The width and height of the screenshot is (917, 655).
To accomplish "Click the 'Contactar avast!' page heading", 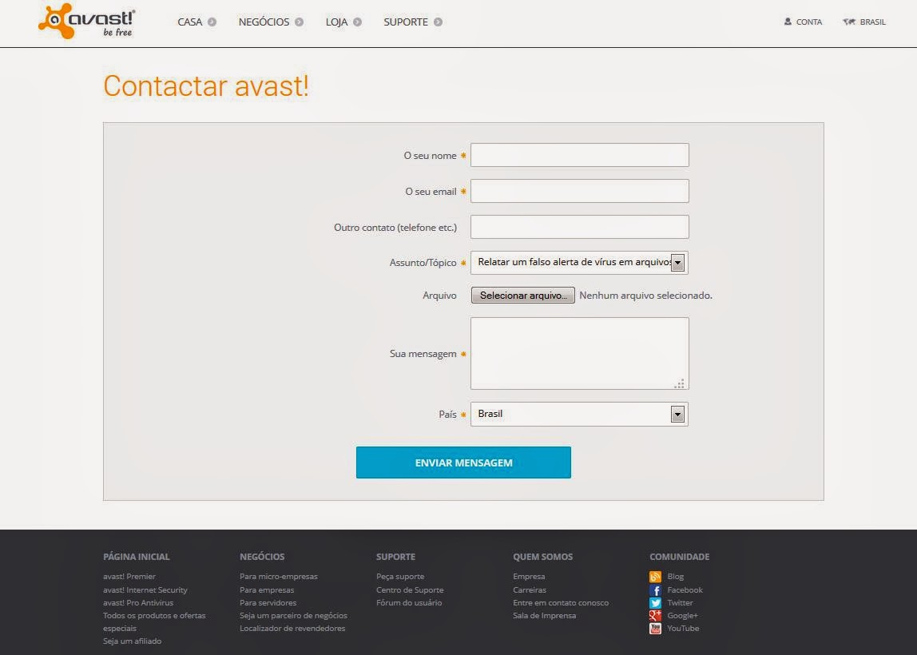I will point(206,86).
